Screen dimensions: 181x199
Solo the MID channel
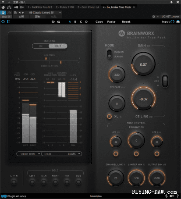67,182
